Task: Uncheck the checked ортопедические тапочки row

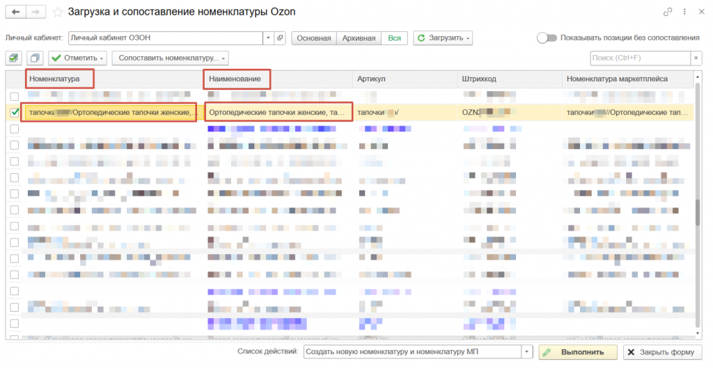Action: pyautogui.click(x=15, y=112)
